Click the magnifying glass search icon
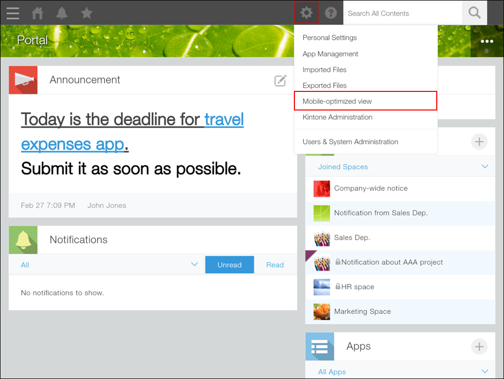504x379 pixels. [474, 12]
